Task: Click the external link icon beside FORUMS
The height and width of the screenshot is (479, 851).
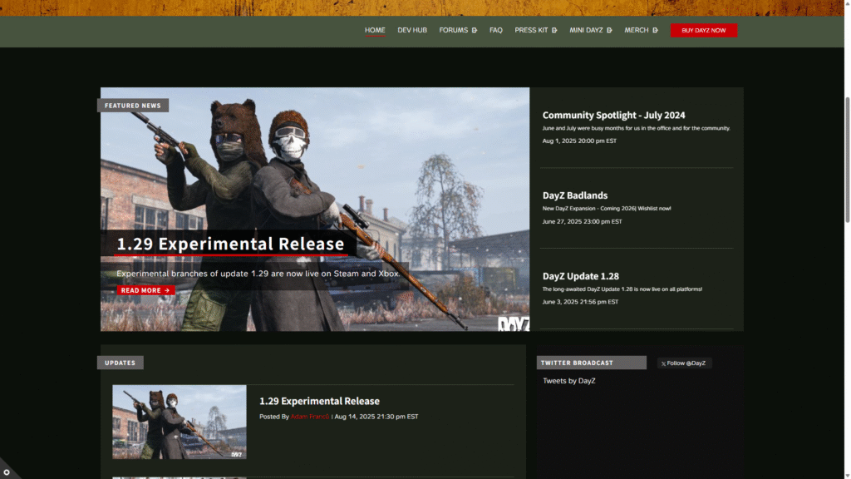Action: 475,31
